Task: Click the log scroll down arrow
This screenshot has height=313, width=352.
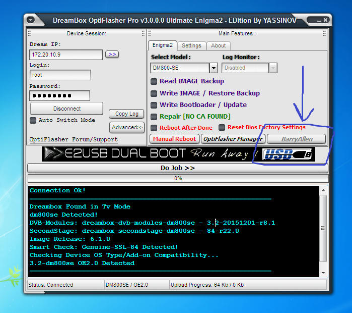Action: 323,273
